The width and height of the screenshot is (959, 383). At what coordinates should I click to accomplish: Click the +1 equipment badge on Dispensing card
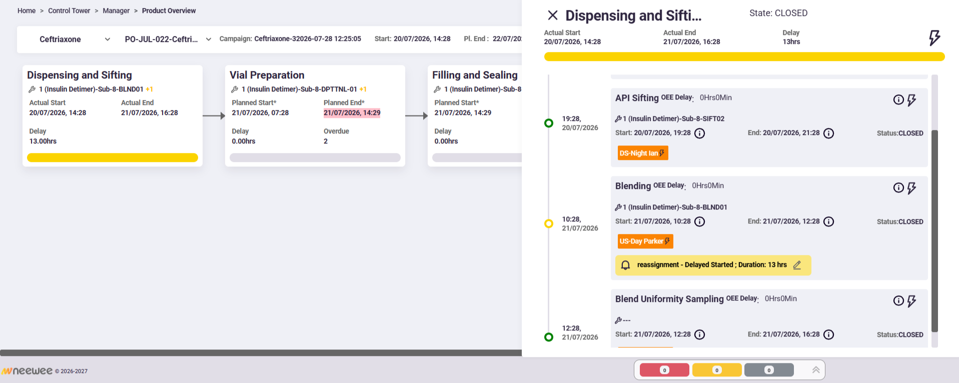[149, 89]
